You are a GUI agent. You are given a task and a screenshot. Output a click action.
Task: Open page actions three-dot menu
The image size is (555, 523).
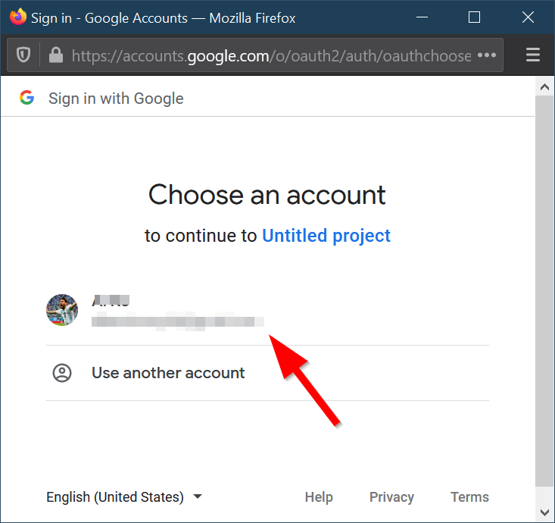coord(487,55)
